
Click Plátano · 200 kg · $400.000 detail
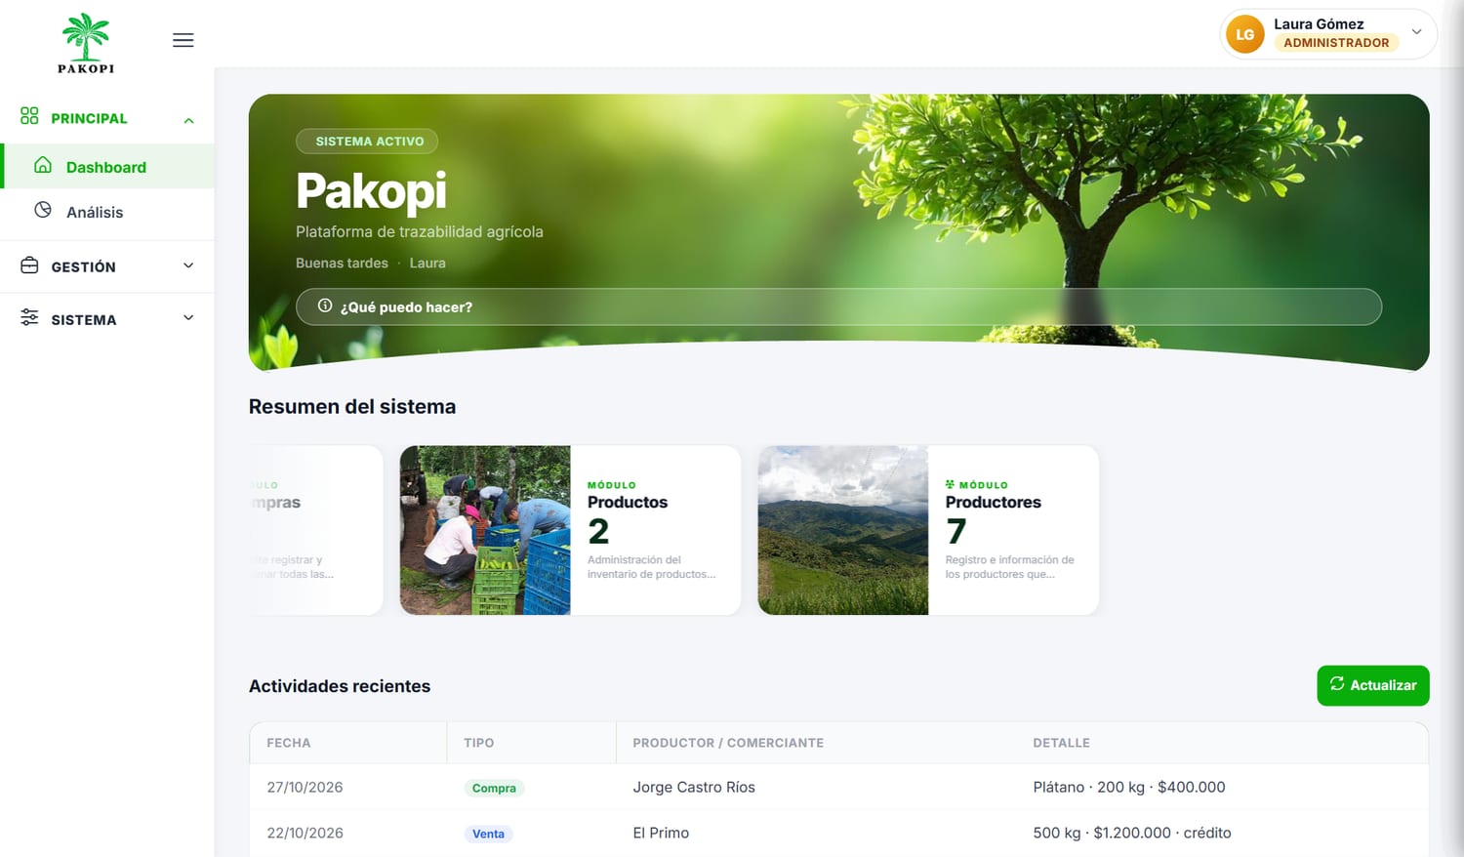(1129, 787)
